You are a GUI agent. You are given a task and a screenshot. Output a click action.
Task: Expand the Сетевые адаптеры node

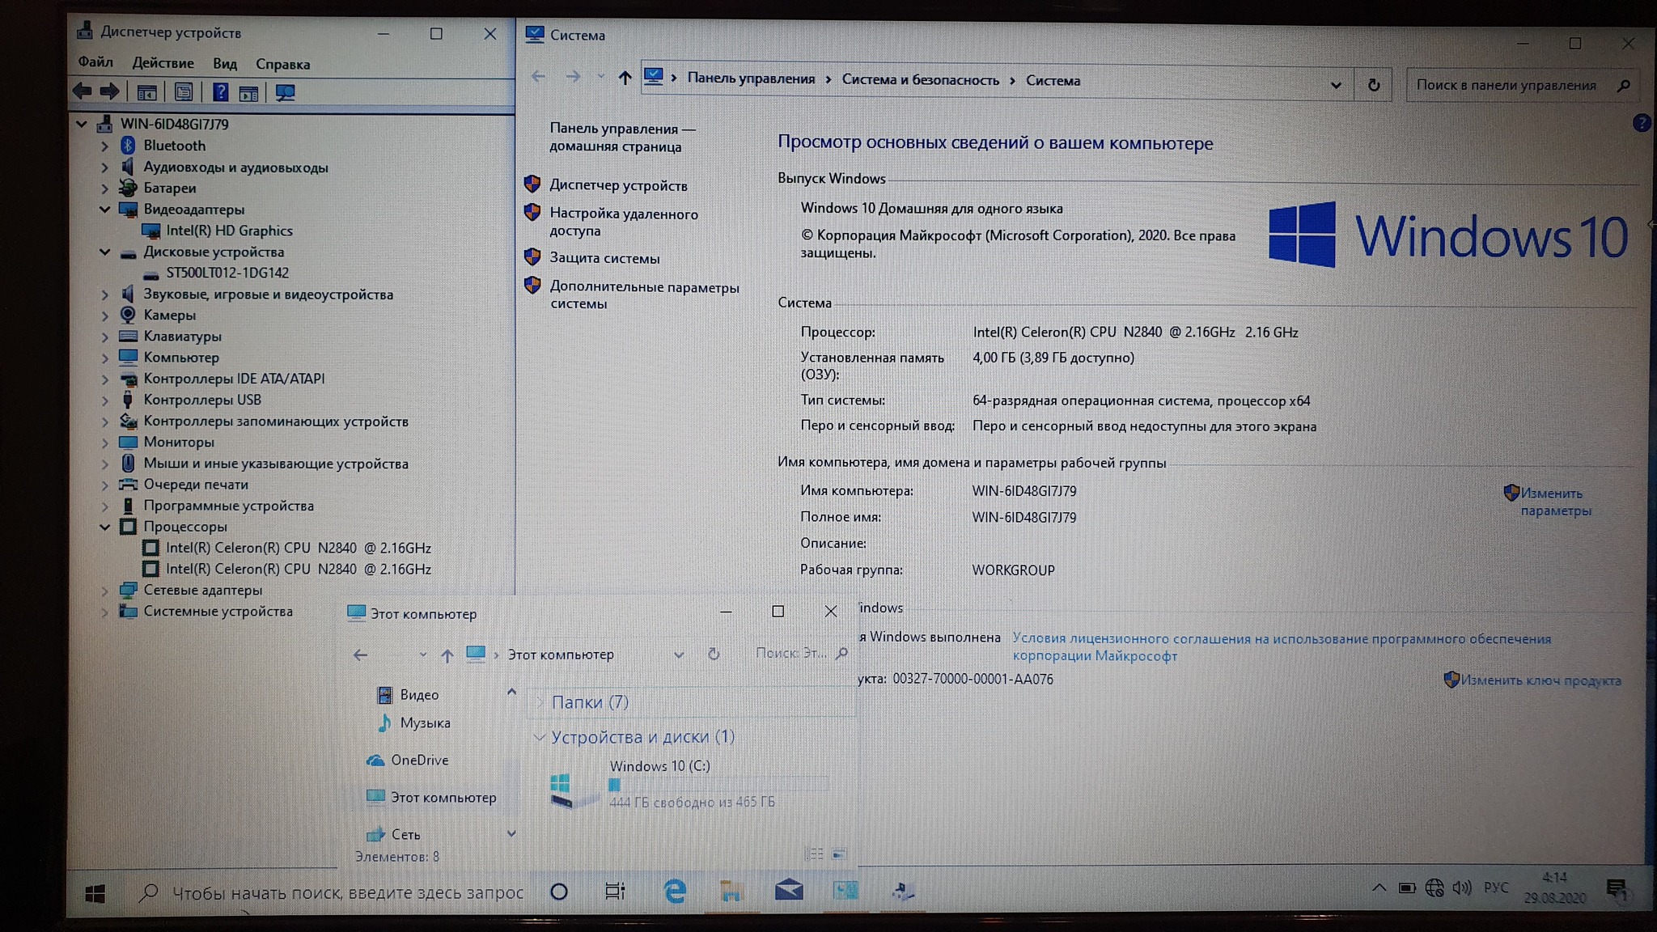click(x=104, y=591)
